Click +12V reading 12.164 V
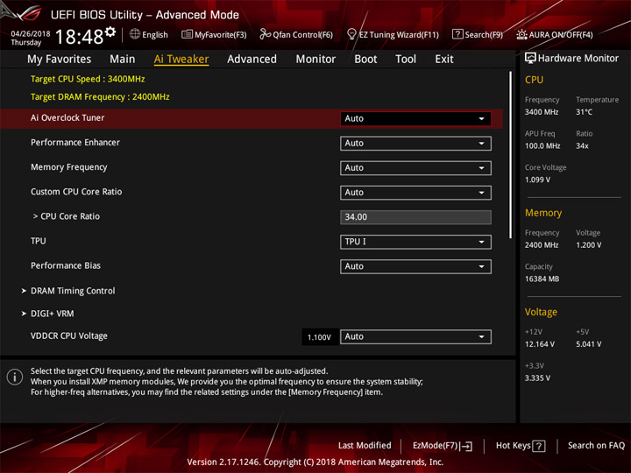The image size is (631, 473). [x=539, y=344]
